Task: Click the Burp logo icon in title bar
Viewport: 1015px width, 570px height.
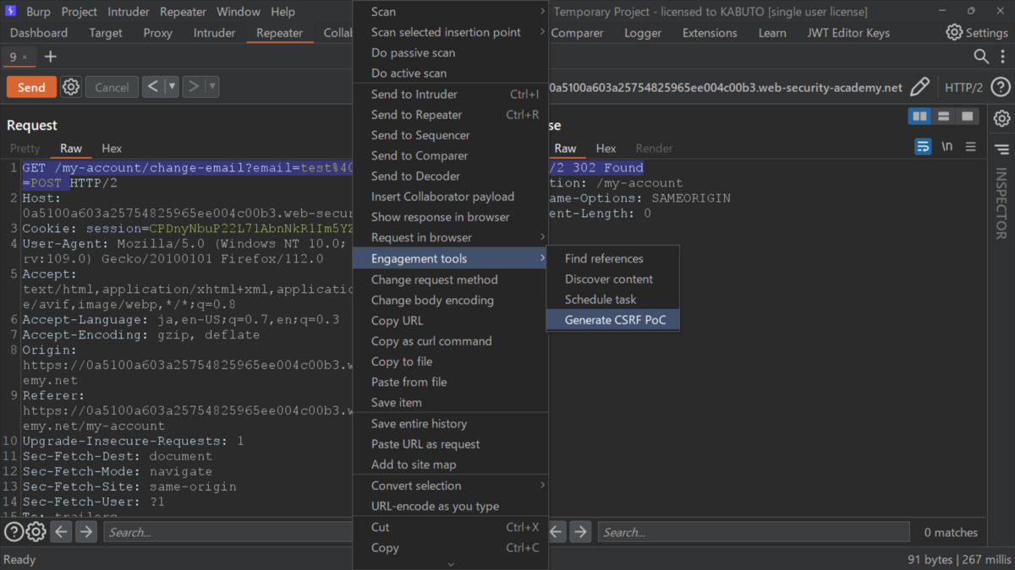Action: tap(12, 12)
